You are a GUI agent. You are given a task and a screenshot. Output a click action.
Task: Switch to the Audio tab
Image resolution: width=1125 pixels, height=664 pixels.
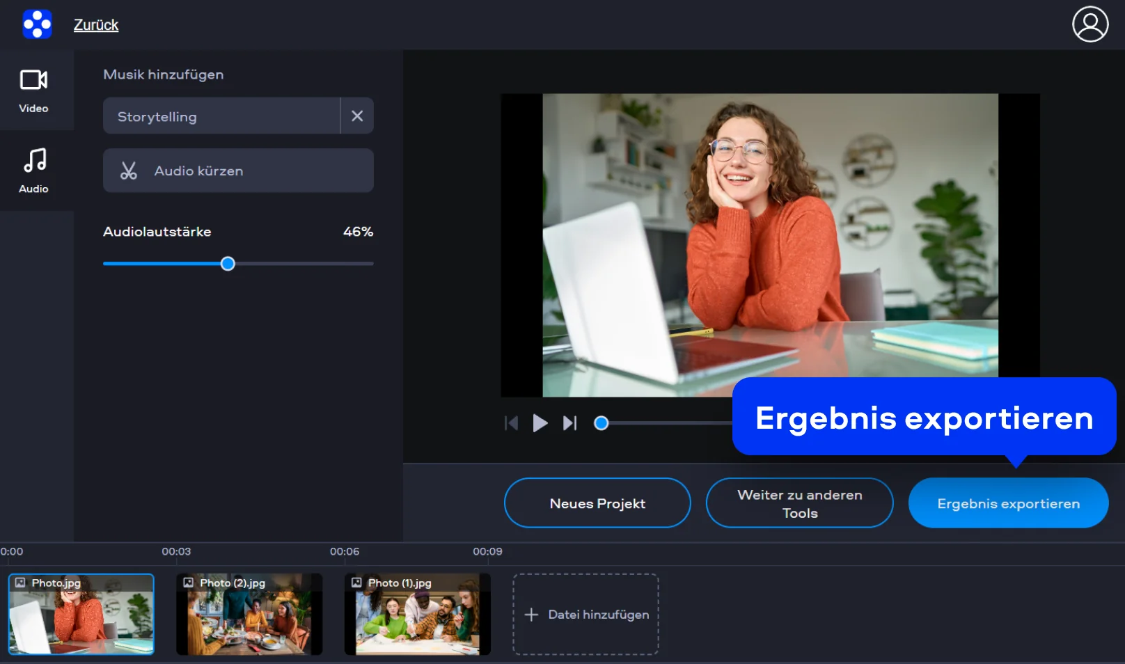[x=33, y=171]
